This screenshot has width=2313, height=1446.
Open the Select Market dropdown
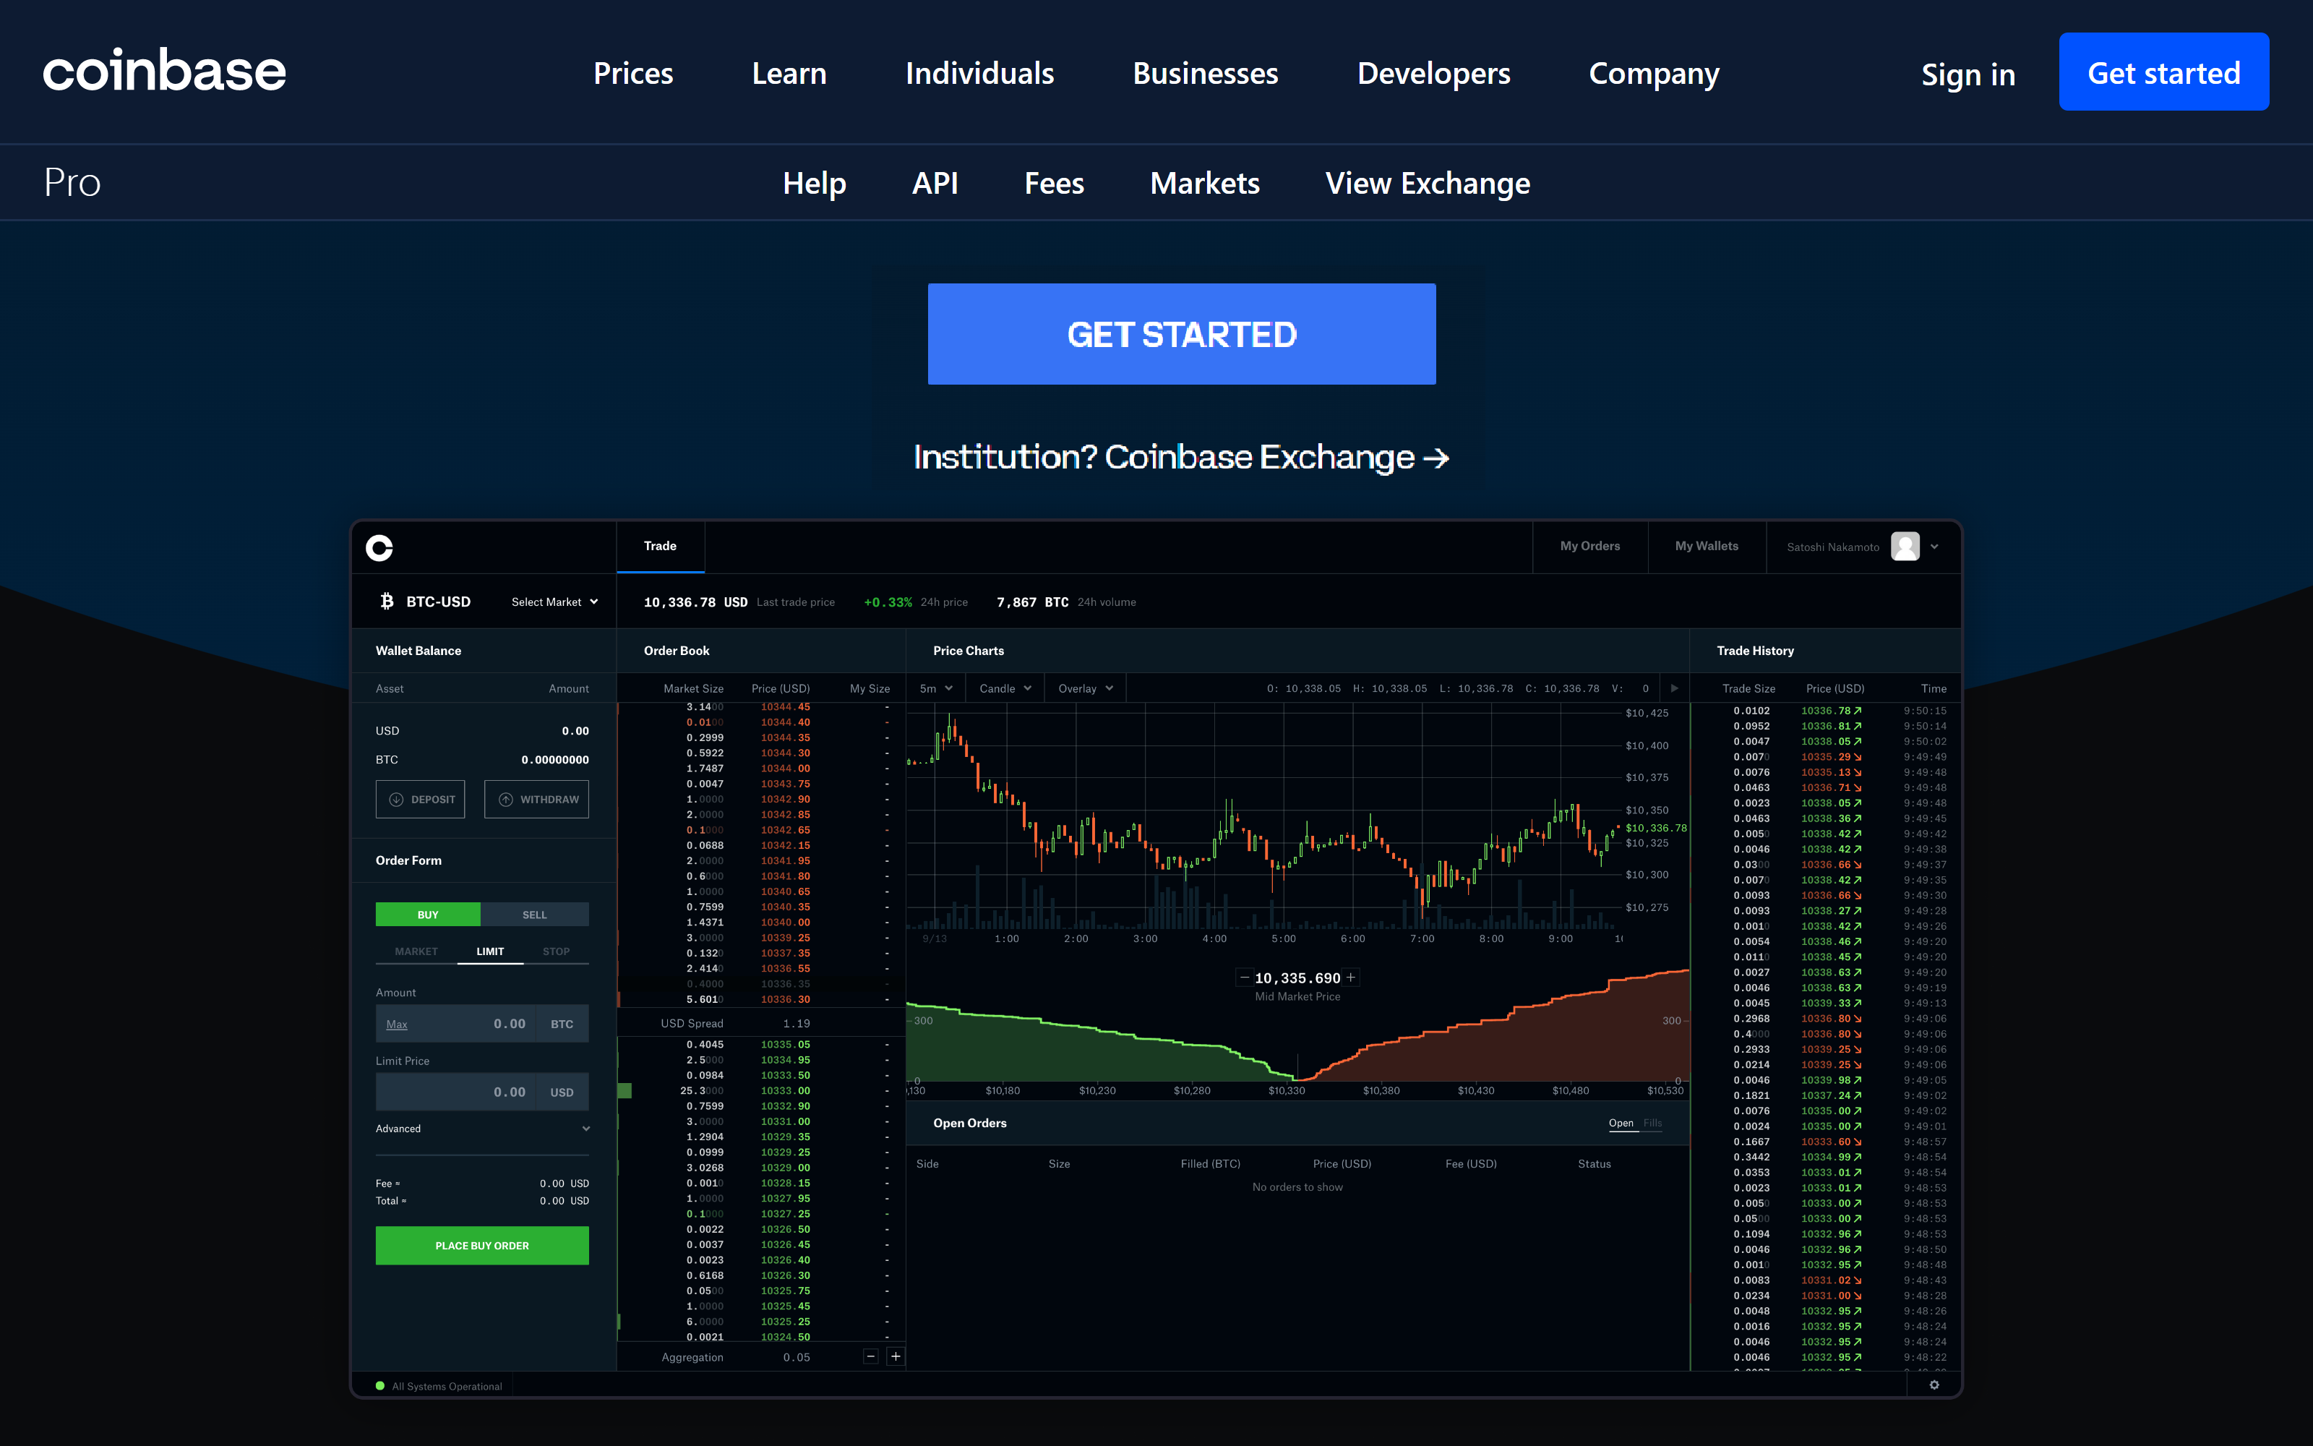click(x=554, y=602)
